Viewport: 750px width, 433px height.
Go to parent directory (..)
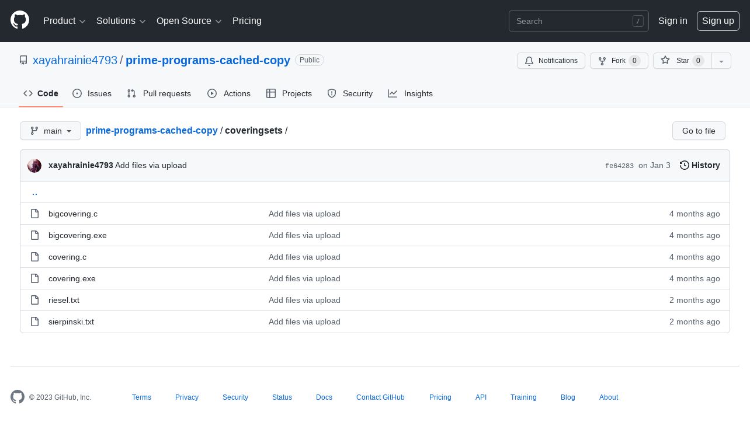[x=34, y=192]
